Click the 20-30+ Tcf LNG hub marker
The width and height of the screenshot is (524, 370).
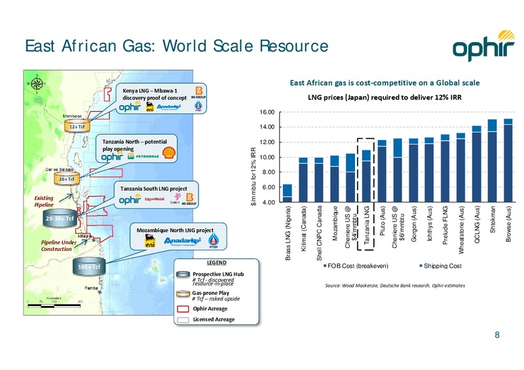[x=60, y=218]
